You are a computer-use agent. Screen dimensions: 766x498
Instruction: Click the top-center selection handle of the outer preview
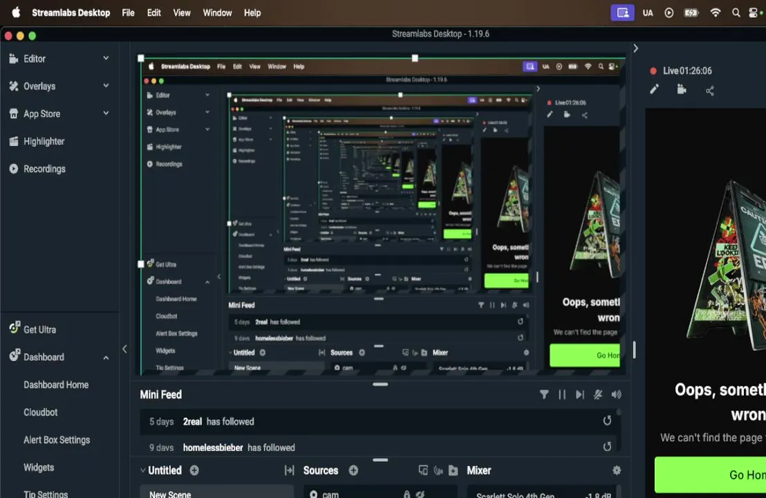pyautogui.click(x=415, y=58)
